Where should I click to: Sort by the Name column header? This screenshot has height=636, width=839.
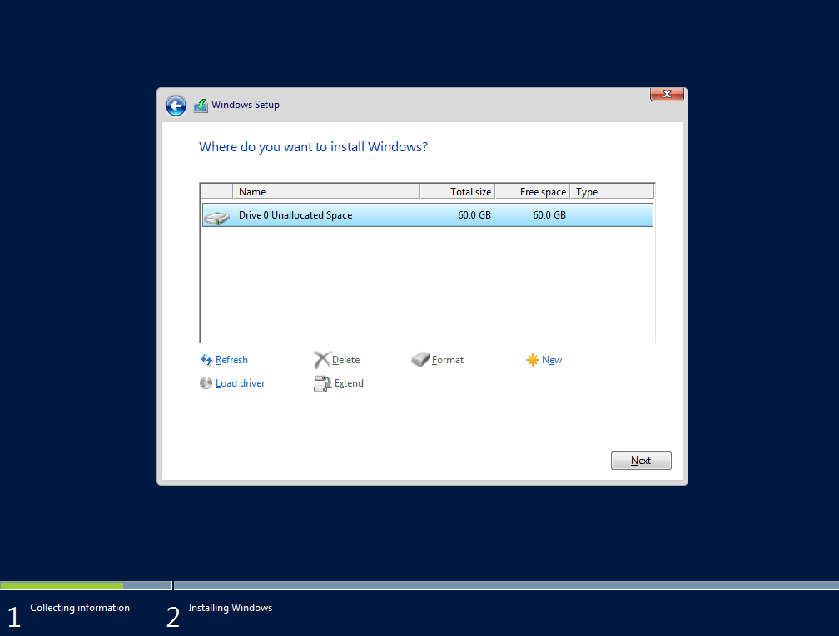pos(326,191)
